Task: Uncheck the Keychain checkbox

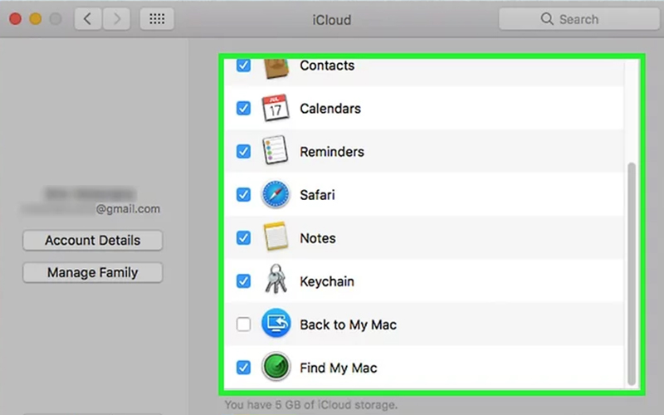Action: 243,281
